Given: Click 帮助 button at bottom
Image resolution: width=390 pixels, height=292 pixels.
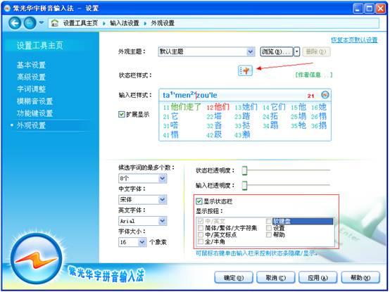Looking at the screenshot, I should click(360, 278).
